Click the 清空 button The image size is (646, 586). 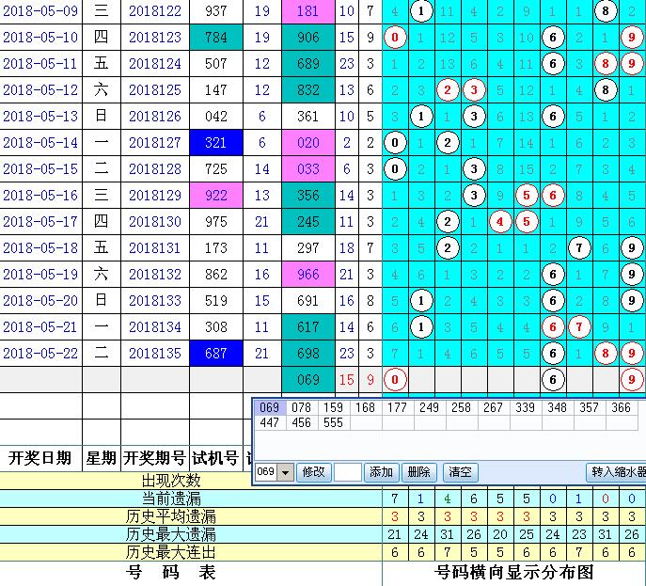460,472
